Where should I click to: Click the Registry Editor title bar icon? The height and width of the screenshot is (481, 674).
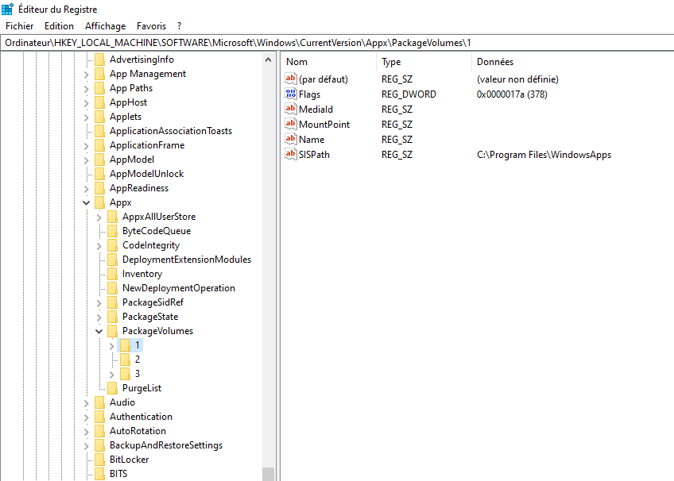point(8,9)
